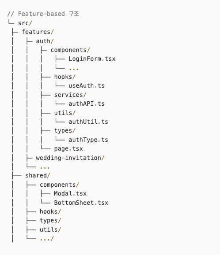Click the src/ root folder
The height and width of the screenshot is (255, 220).
(25, 23)
